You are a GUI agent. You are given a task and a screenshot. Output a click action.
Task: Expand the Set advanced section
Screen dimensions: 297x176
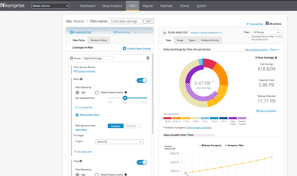tap(83, 152)
